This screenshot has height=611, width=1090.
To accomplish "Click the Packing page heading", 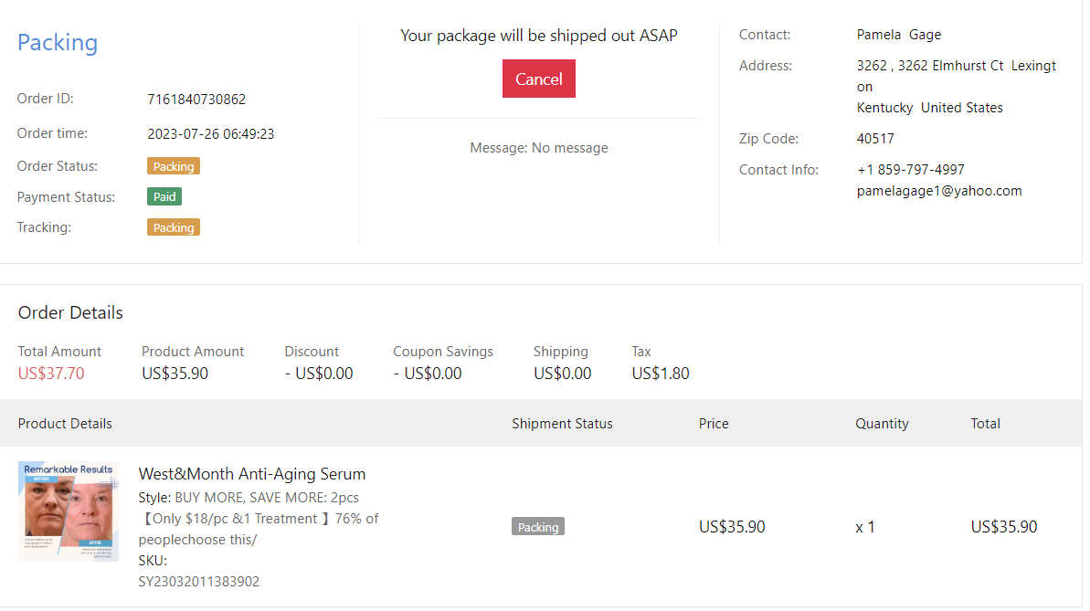I will 58,43.
